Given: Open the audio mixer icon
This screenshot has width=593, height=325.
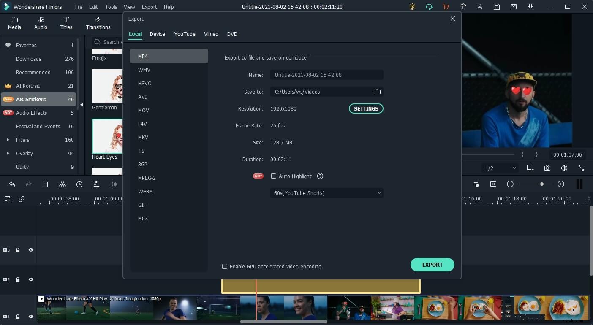Looking at the screenshot, I should click(x=476, y=184).
